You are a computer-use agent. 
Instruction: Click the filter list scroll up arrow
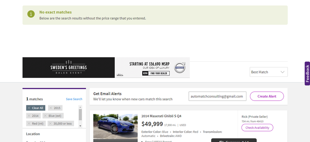[80, 107]
